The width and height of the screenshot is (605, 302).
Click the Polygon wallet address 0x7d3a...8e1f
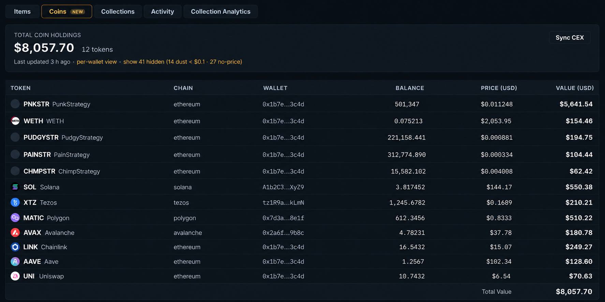coord(283,218)
